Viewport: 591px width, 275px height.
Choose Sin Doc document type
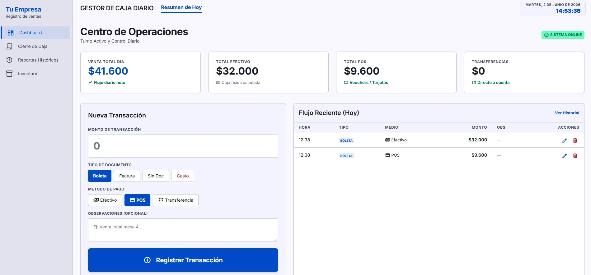point(156,176)
